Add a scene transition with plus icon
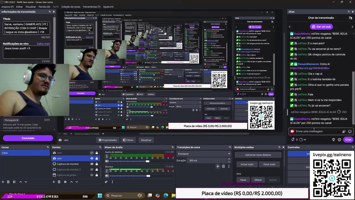Screen dimensions: 355x200 click(218, 166)
